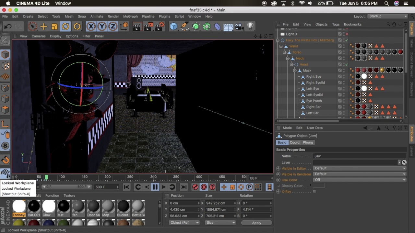Click the Render View clapperboard icon

[137, 27]
